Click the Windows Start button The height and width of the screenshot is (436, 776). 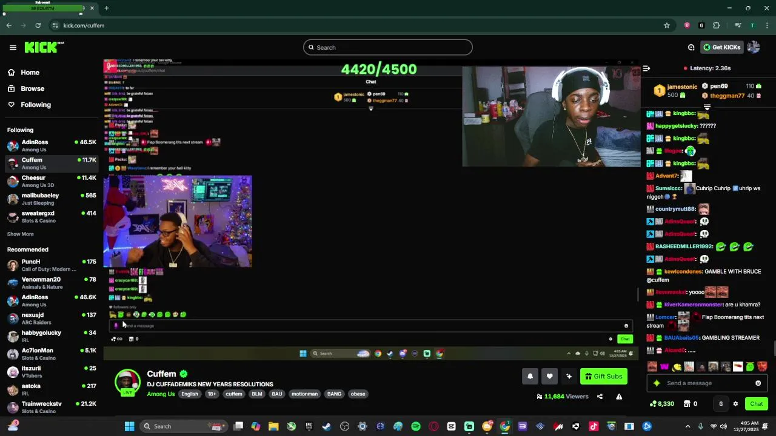coord(129,426)
